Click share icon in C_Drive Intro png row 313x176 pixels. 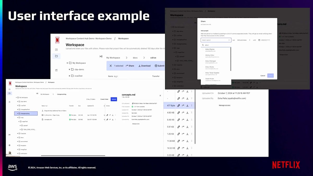[x=110, y=115]
